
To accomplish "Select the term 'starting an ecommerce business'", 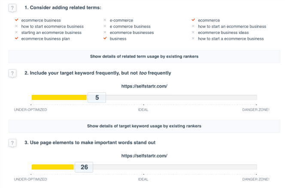I will tap(51, 33).
